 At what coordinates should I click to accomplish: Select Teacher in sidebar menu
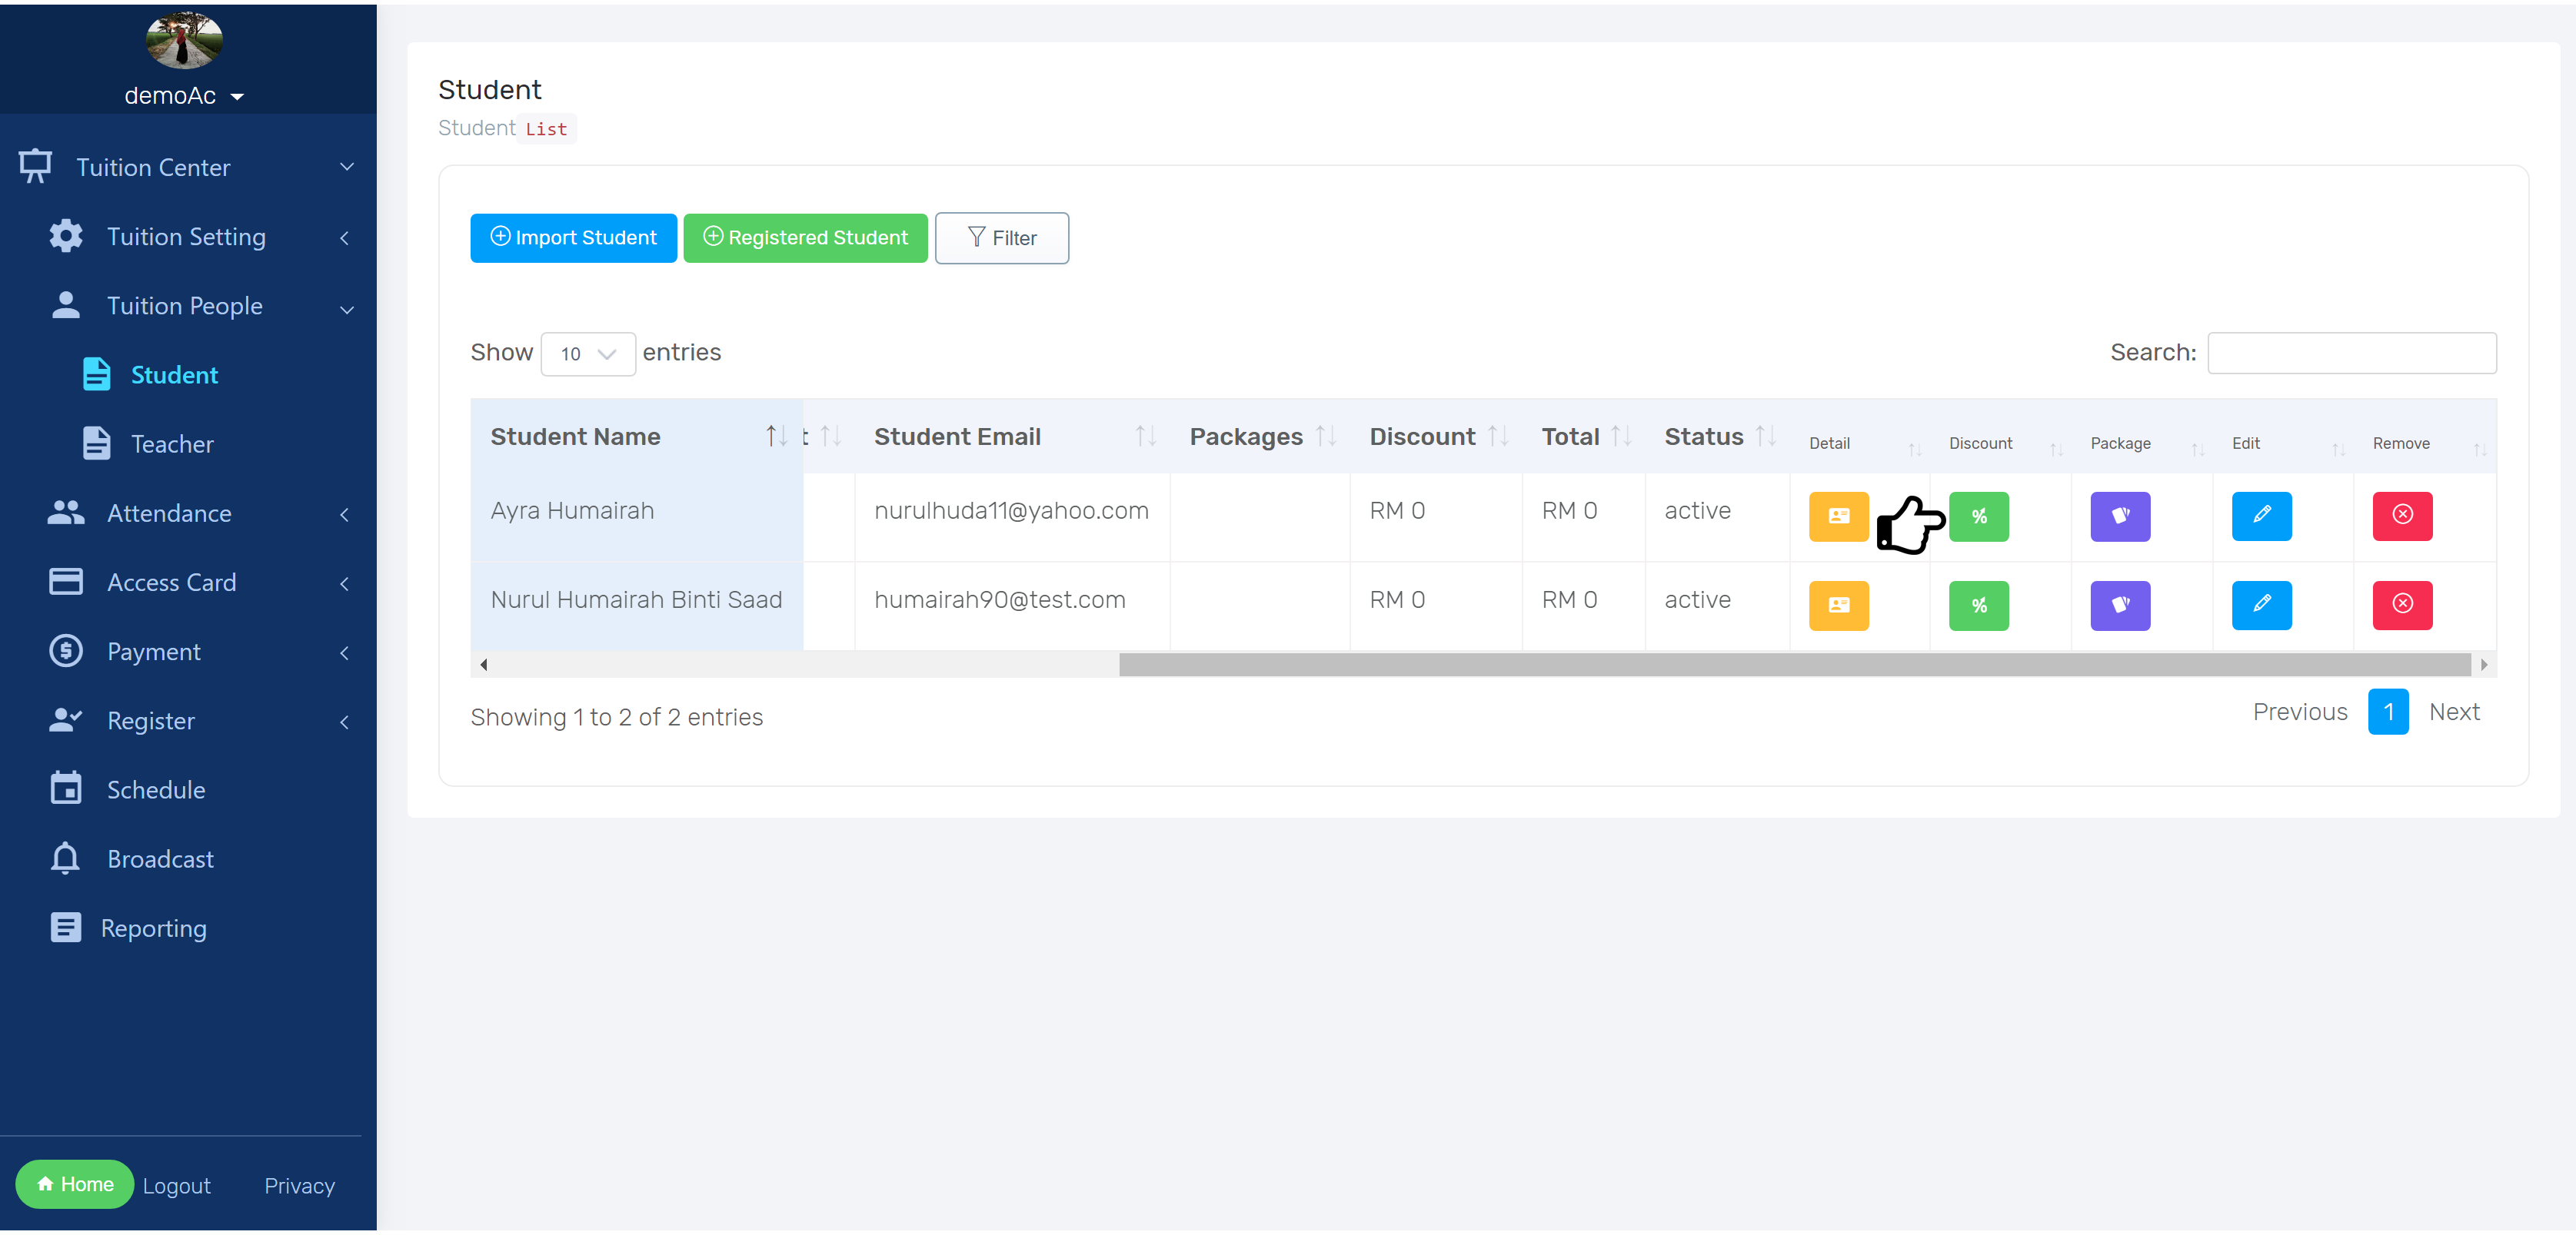tap(172, 443)
